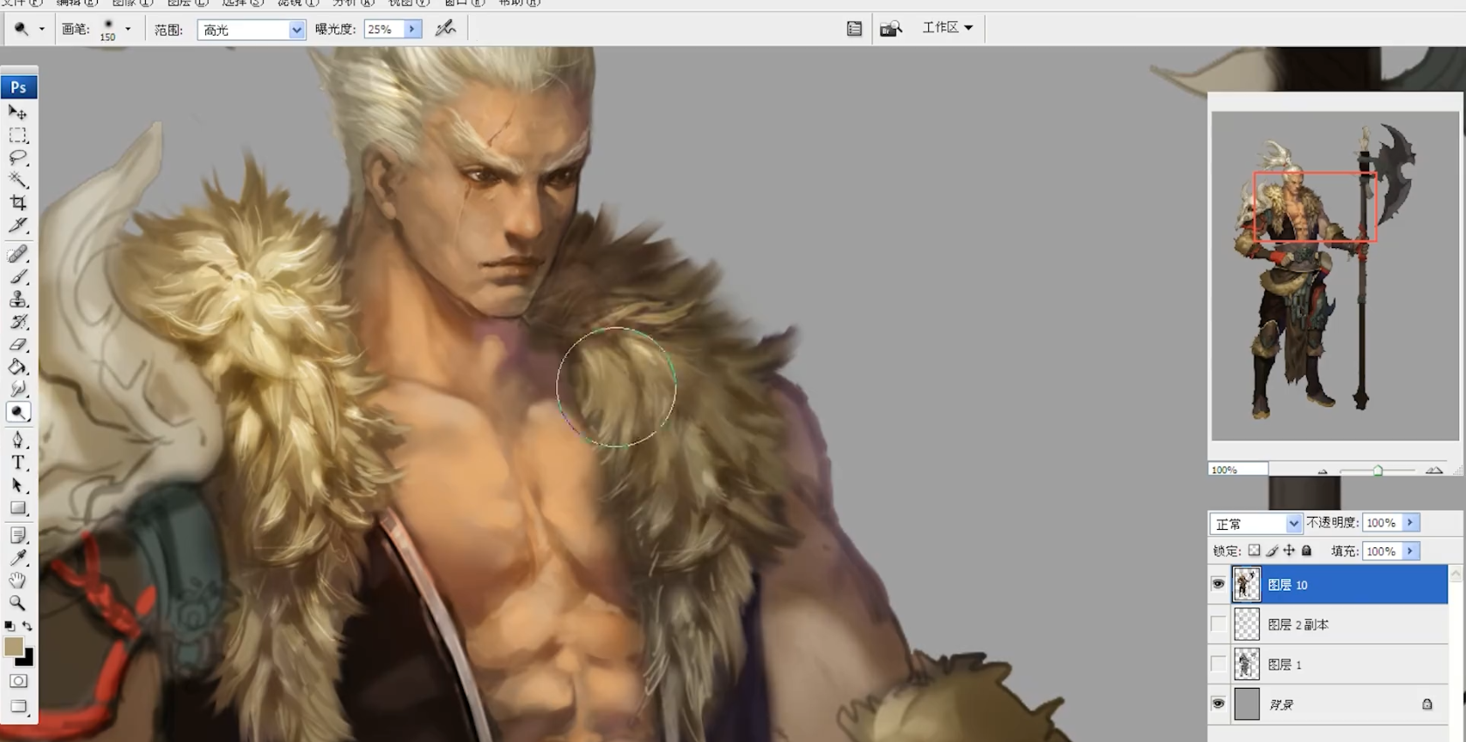This screenshot has height=742, width=1466.
Task: Select the Rectangle shape tool
Action: pyautogui.click(x=17, y=508)
